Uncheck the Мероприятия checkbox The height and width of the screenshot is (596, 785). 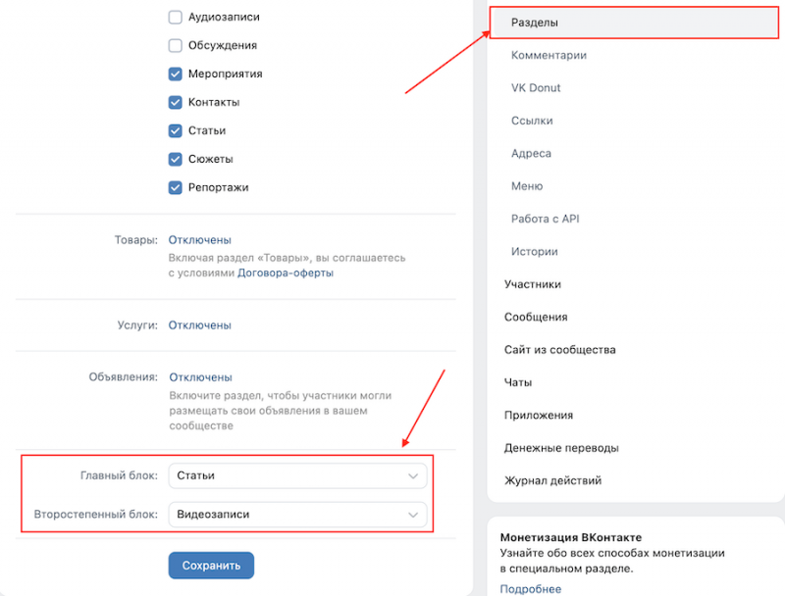[176, 74]
